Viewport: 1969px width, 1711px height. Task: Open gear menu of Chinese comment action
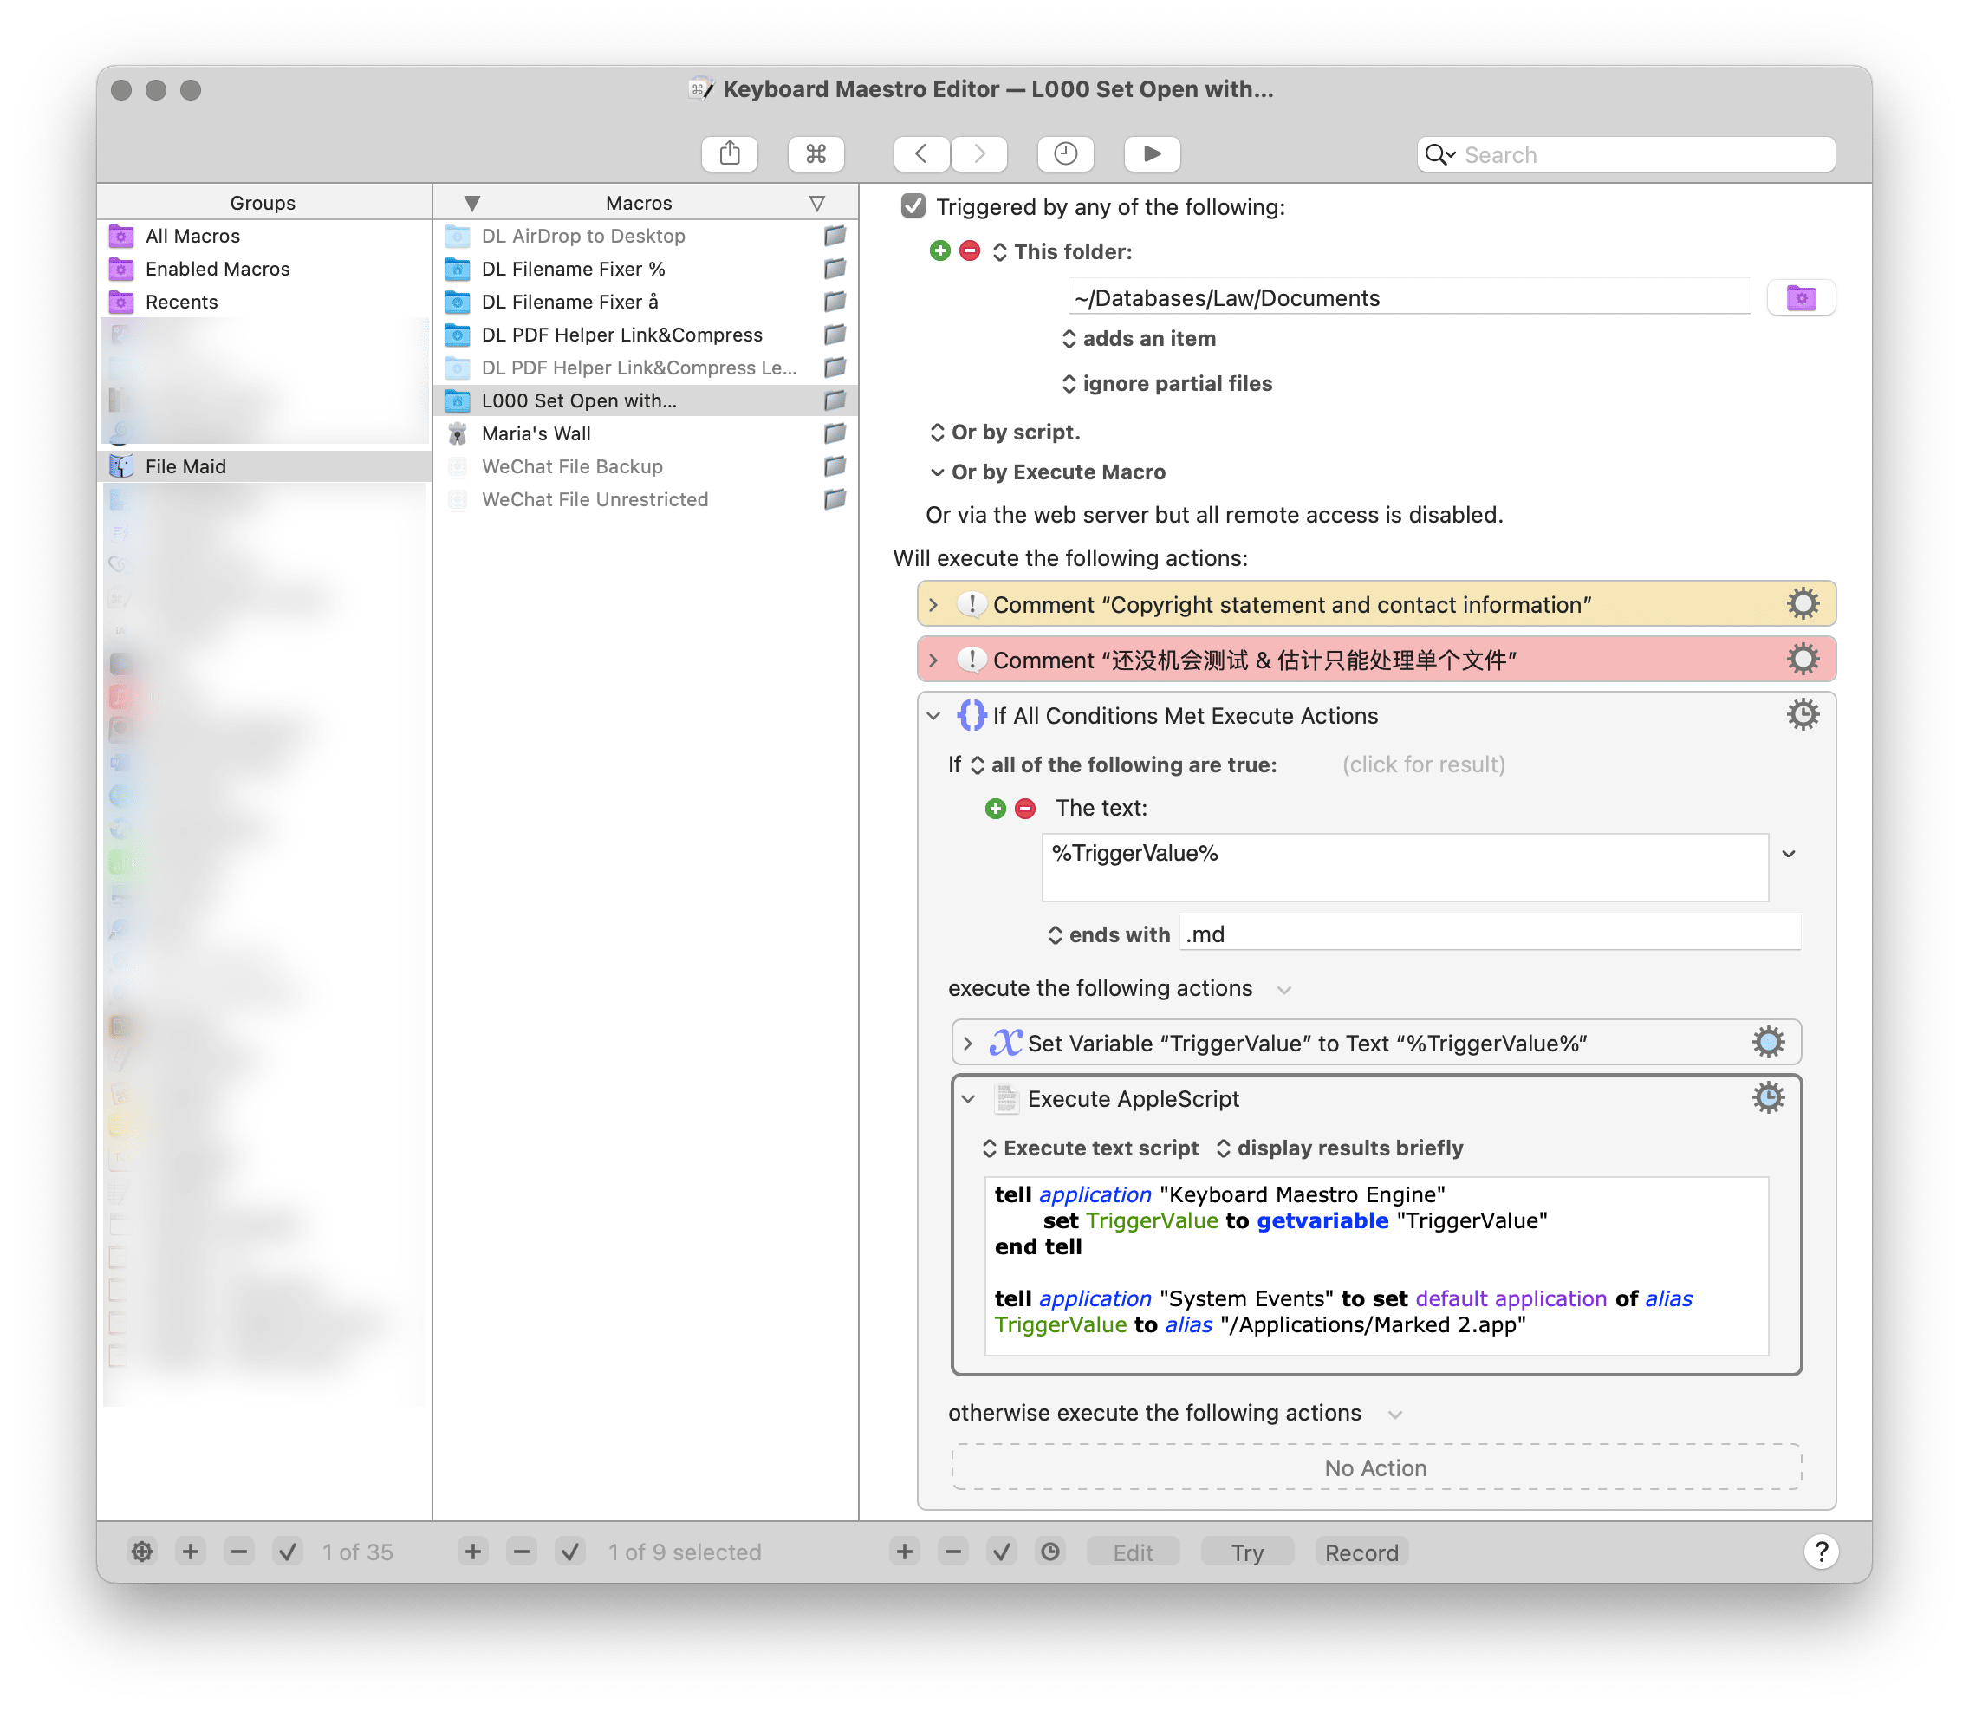(1802, 660)
